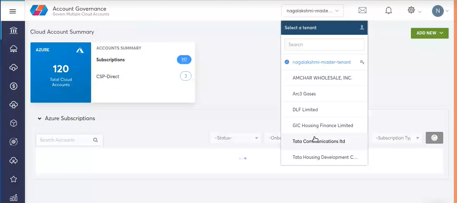Screen dimensions: 457x203
Task: Open the mail envelope icon
Action: (362, 10)
